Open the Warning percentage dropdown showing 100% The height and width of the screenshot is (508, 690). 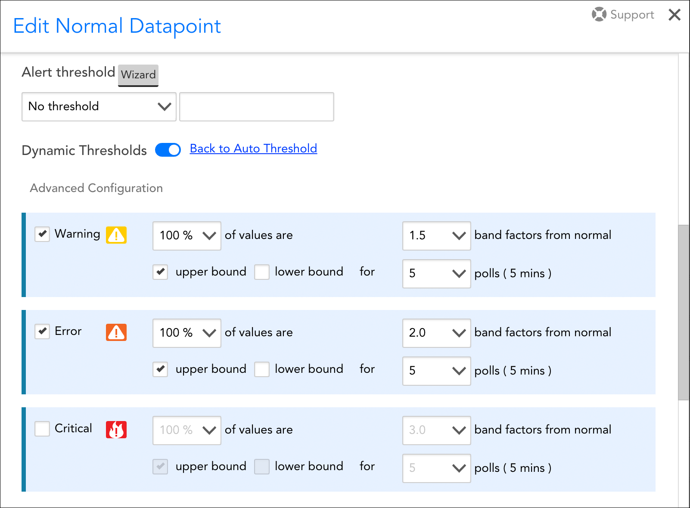pos(186,236)
